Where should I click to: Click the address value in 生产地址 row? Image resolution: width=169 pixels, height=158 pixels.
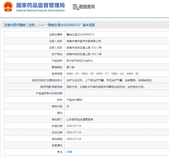click(84, 54)
